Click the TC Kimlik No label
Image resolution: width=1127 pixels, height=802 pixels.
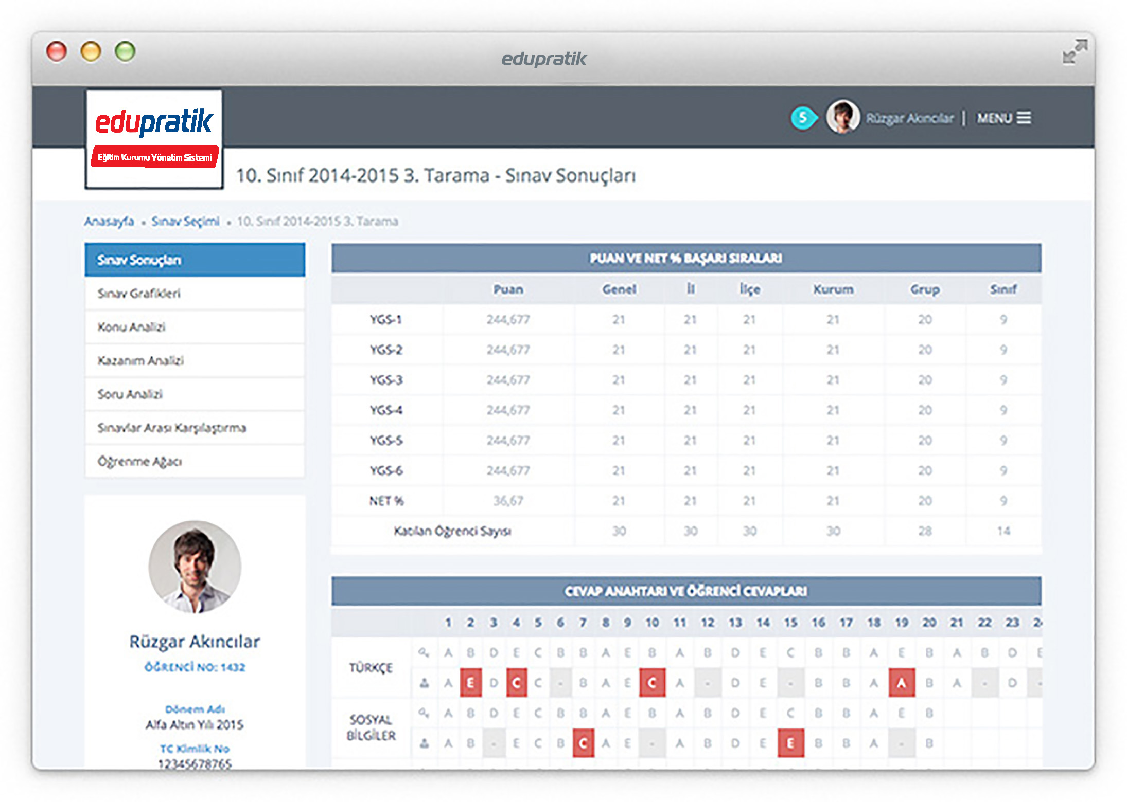pyautogui.click(x=195, y=749)
